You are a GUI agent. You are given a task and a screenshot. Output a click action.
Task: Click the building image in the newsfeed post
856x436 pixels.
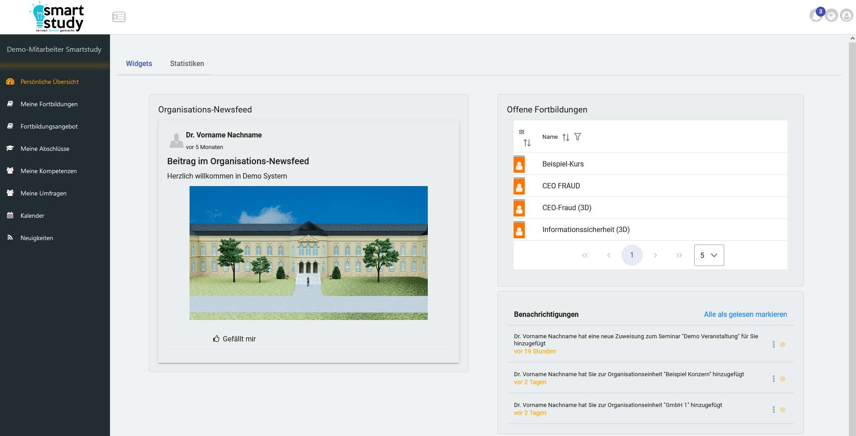(x=308, y=253)
